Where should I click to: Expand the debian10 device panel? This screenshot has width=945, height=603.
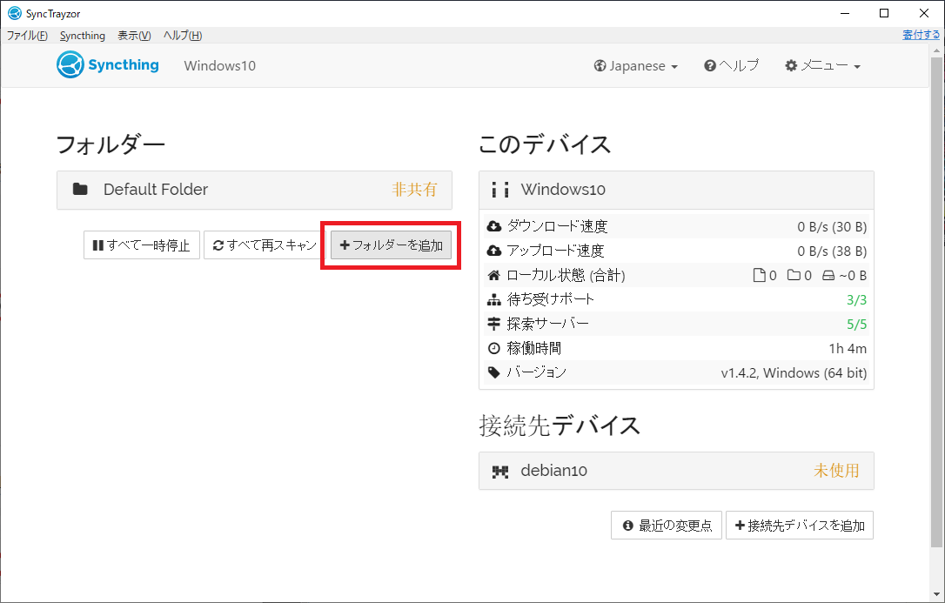click(676, 471)
